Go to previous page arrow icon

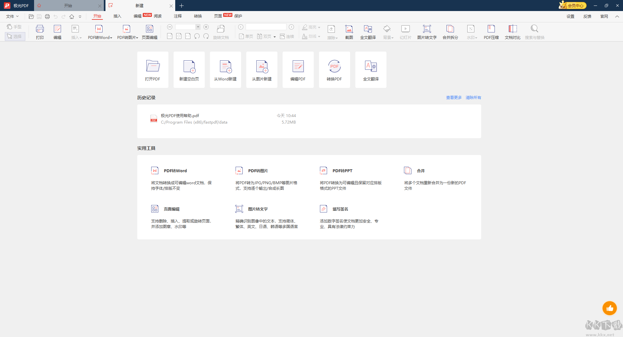[241, 27]
